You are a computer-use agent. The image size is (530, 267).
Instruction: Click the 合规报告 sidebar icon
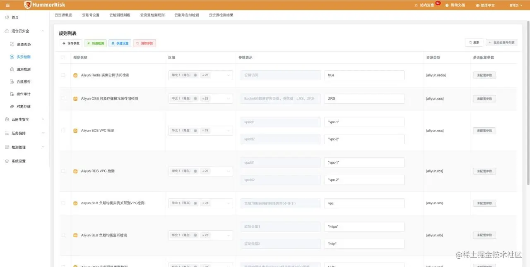[x=12, y=81]
